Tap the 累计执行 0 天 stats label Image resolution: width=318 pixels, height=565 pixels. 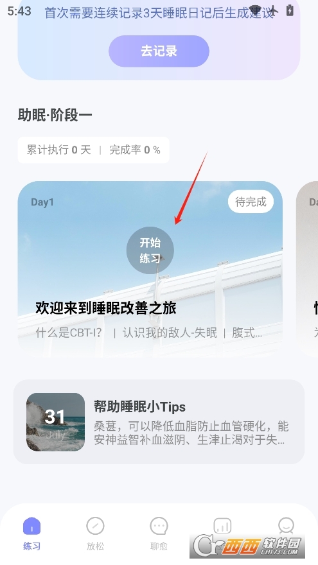58,150
